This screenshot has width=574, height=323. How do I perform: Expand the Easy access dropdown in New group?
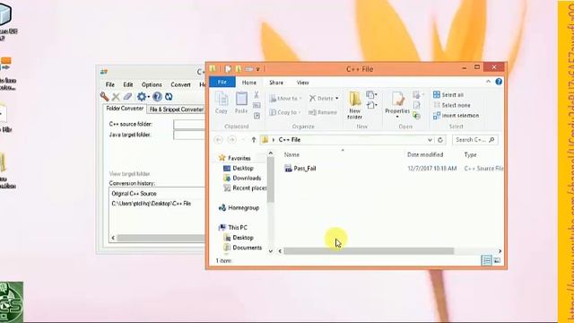pyautogui.click(x=371, y=106)
